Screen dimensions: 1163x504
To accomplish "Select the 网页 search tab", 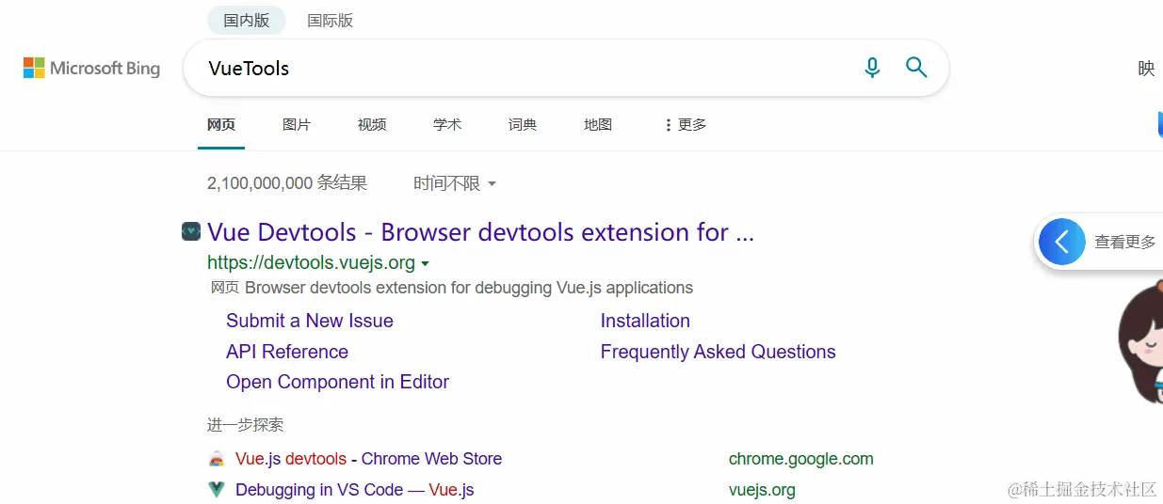I will pyautogui.click(x=221, y=124).
